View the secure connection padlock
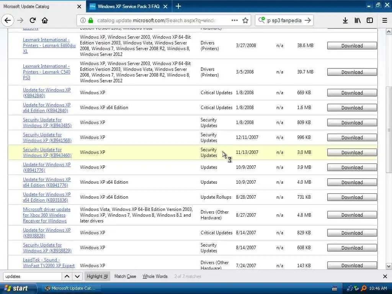Screen dimensions: 392x294 (91, 20)
